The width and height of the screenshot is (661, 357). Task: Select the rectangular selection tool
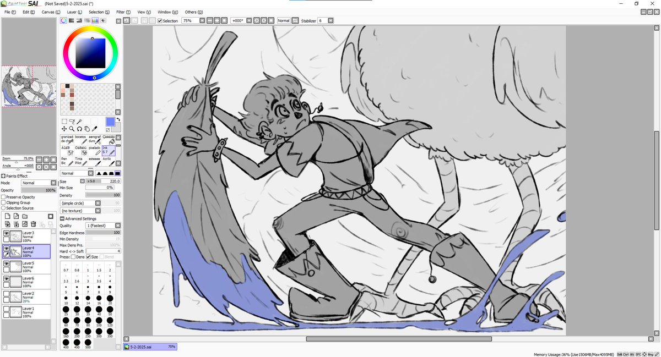coord(64,122)
